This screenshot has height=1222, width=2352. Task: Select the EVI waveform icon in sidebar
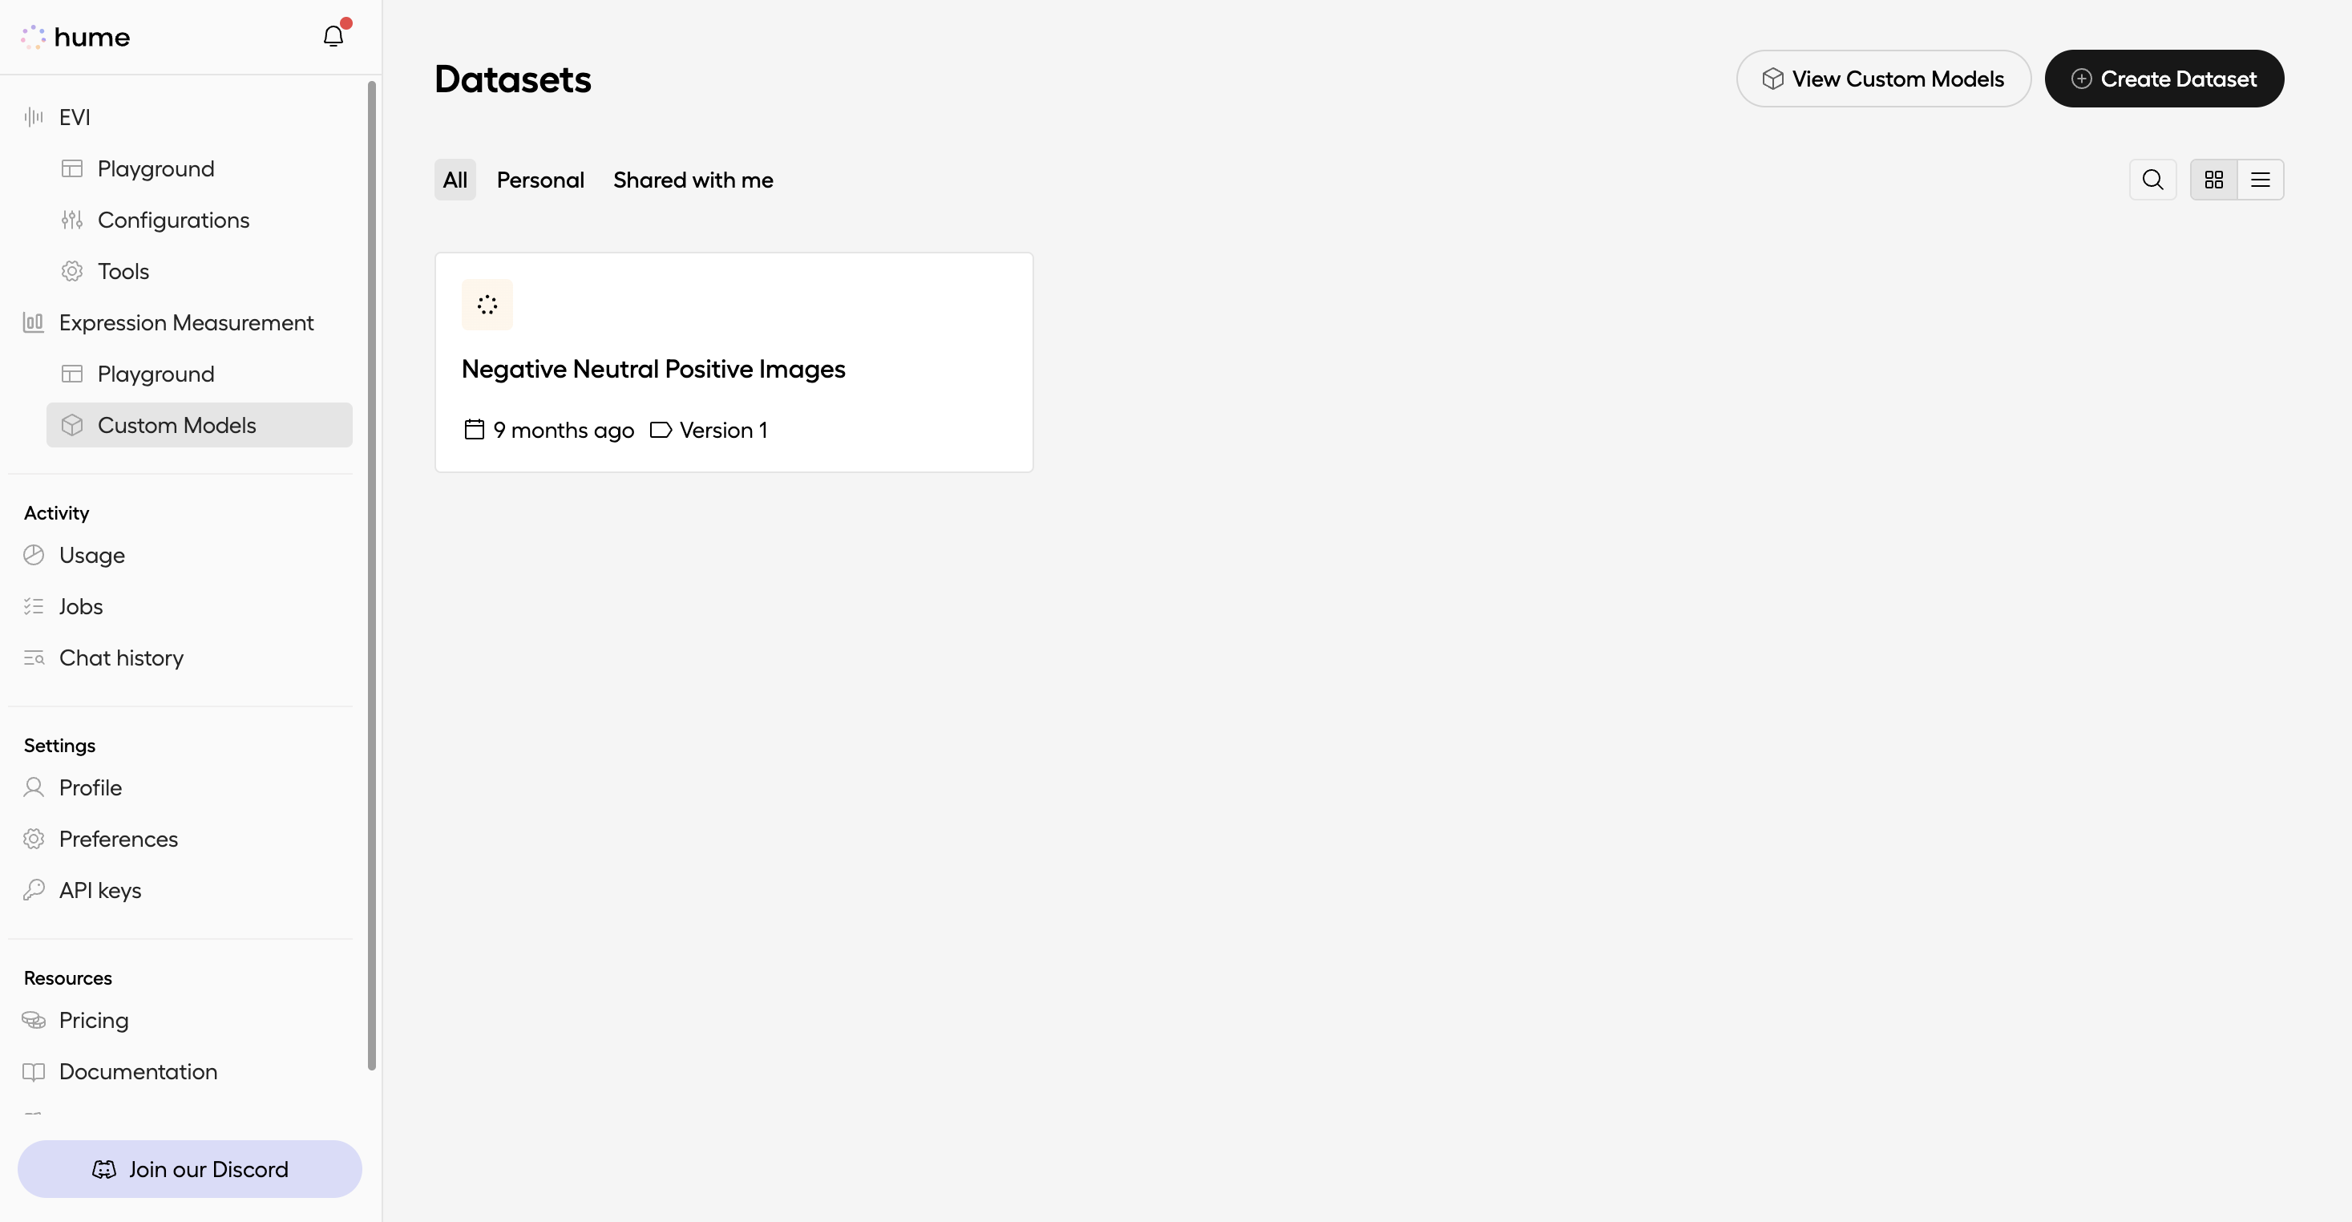point(33,117)
